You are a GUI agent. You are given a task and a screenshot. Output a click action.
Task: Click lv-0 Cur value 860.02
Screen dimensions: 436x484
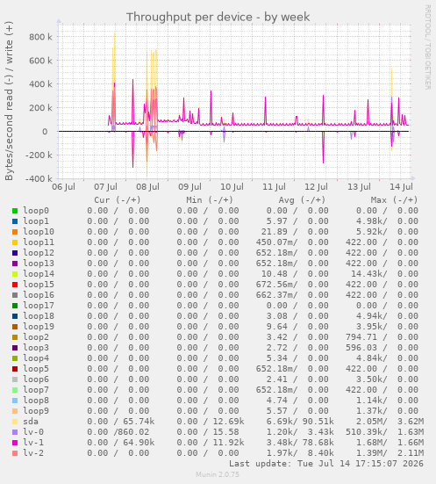tap(134, 432)
